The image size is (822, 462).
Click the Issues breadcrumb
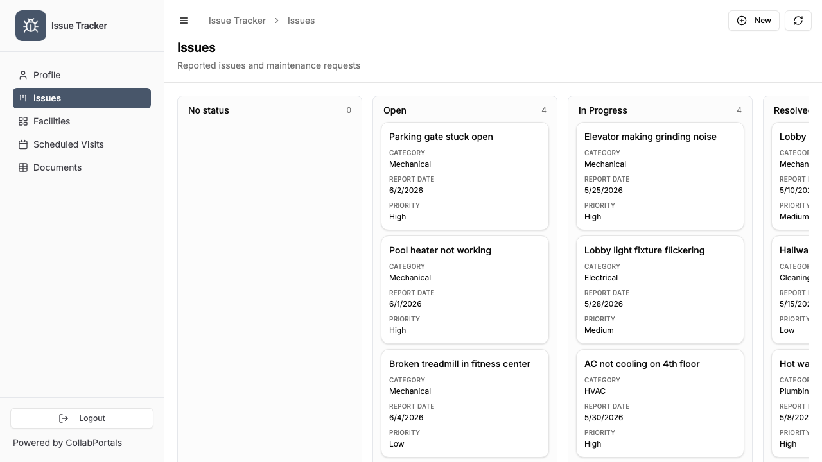(301, 21)
